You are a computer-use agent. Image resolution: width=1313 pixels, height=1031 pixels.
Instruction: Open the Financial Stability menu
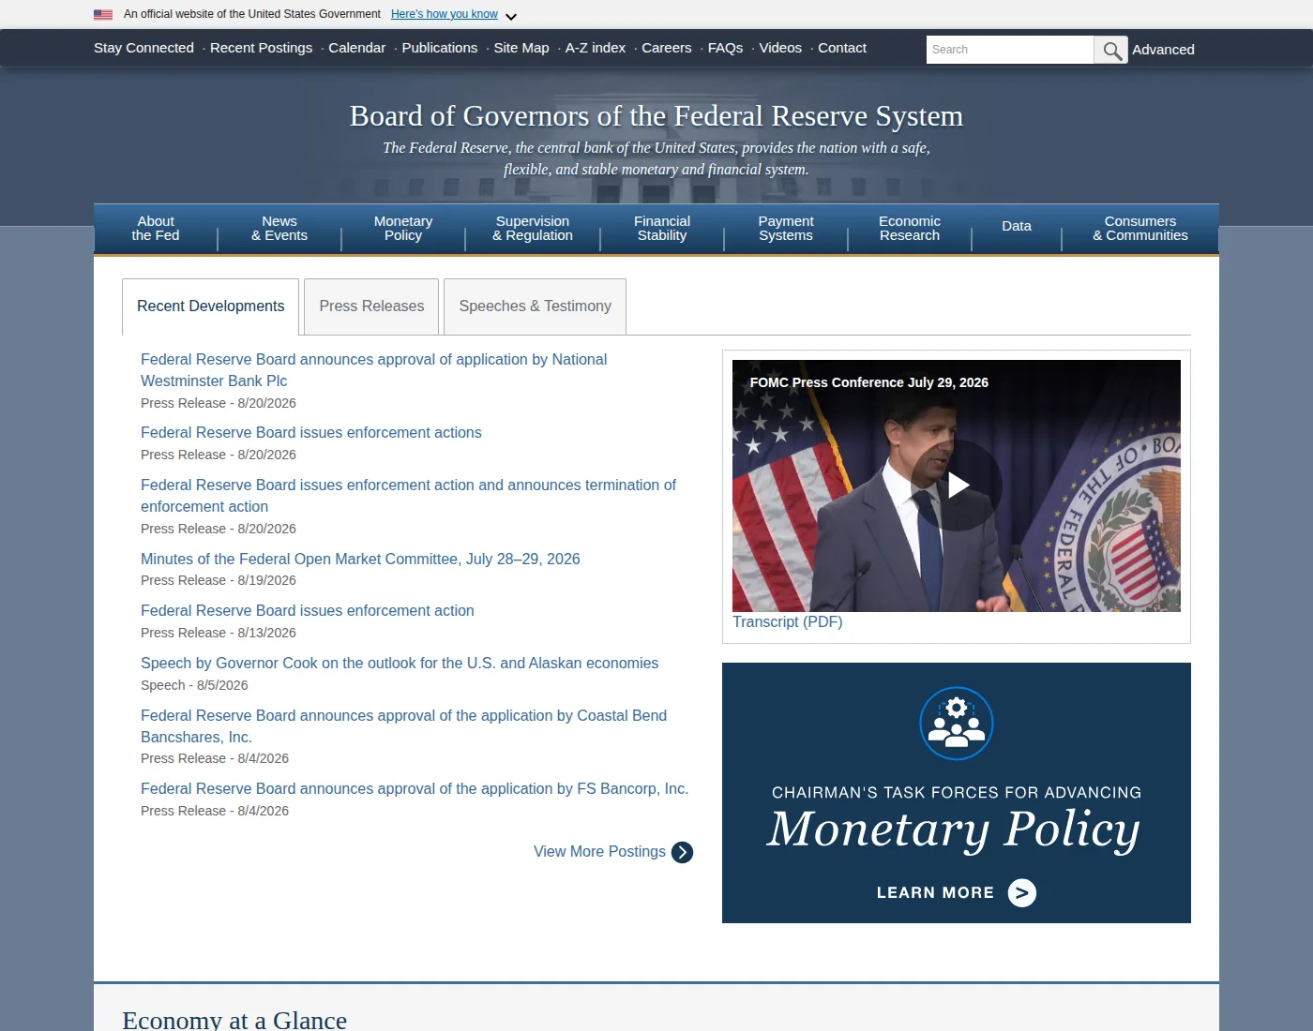click(x=662, y=229)
